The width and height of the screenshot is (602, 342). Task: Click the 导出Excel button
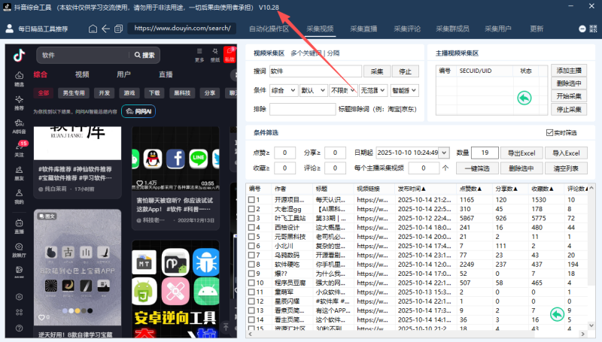(521, 153)
